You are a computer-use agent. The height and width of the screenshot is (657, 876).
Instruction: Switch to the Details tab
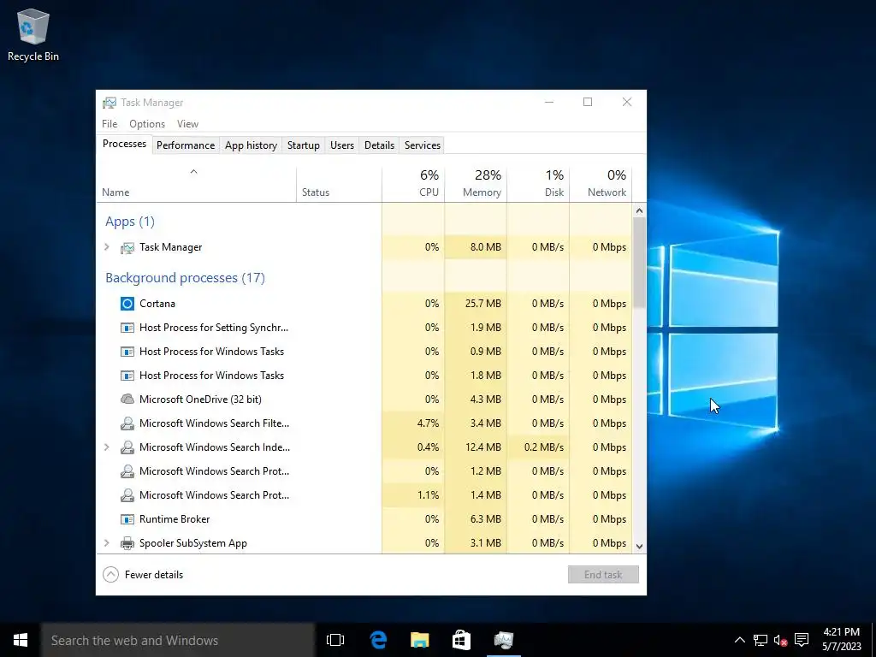click(x=379, y=145)
